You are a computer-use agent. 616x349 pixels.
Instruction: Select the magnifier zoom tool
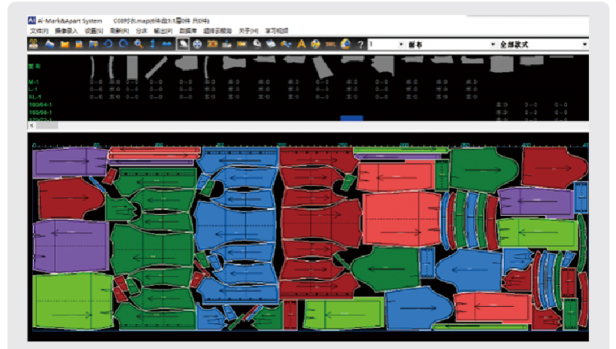138,44
